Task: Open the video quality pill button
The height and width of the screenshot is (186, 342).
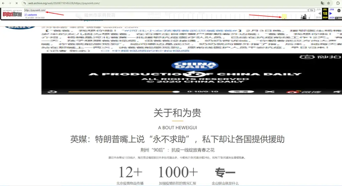Action: click(241, 92)
